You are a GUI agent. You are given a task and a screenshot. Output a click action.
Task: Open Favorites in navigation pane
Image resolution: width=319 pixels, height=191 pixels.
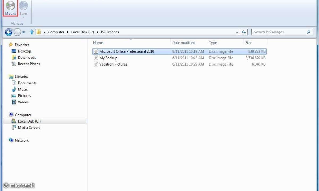22,45
